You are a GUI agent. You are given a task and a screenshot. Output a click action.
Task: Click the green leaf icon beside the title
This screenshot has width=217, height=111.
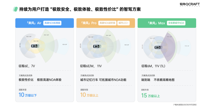pos(15,9)
